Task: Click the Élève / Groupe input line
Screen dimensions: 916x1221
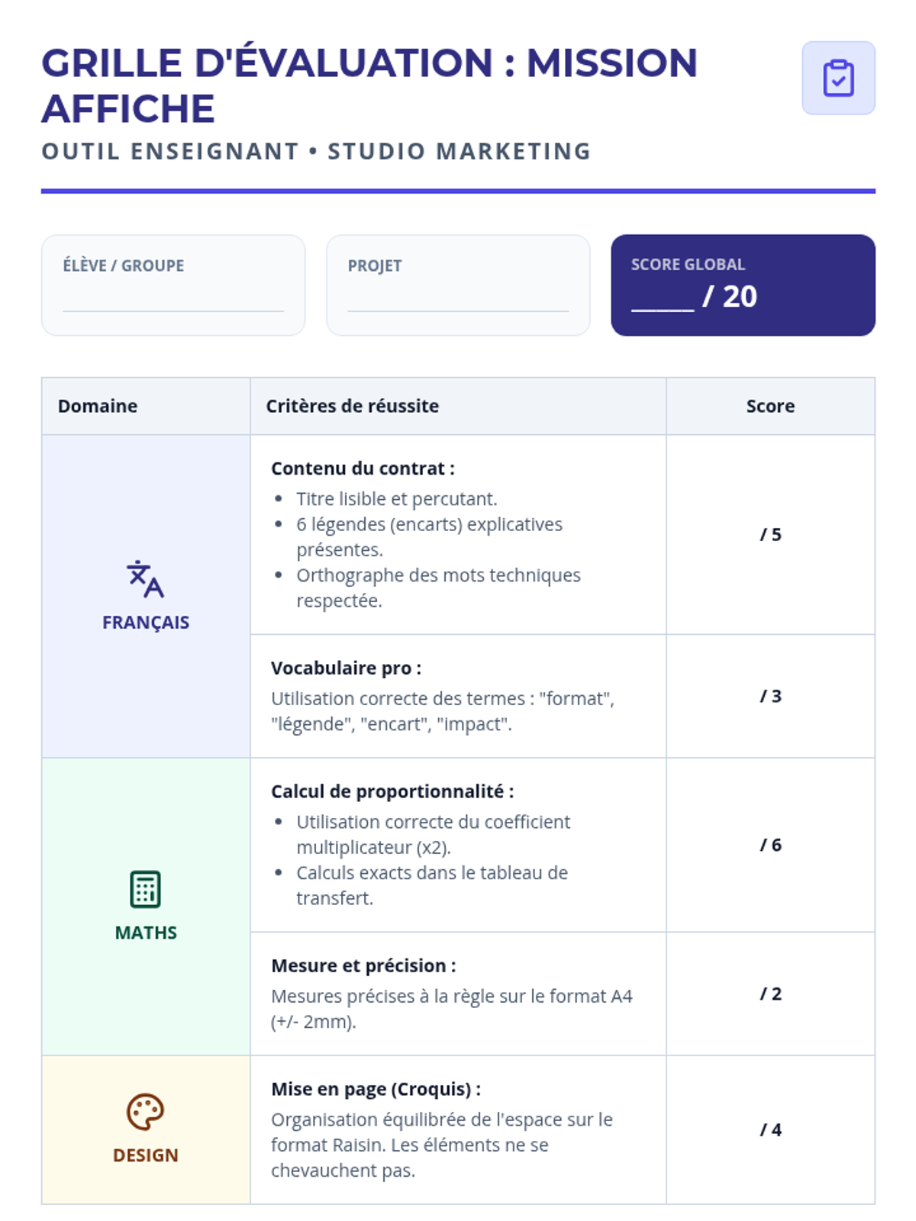Action: [x=173, y=301]
